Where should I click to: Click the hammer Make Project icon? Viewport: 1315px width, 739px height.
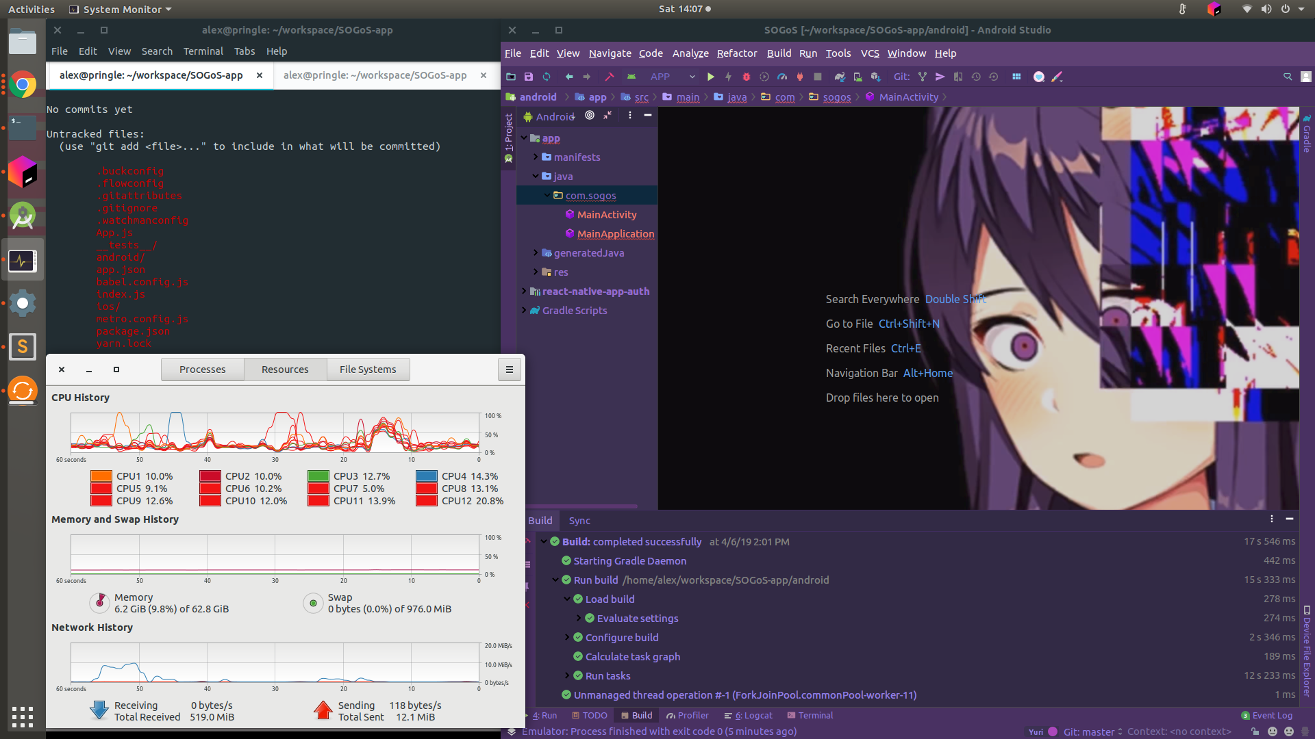(x=609, y=77)
